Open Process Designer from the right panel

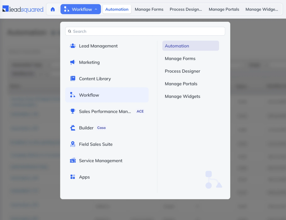click(x=182, y=71)
